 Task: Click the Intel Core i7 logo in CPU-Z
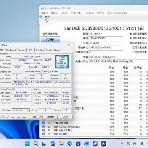tap(62, 62)
